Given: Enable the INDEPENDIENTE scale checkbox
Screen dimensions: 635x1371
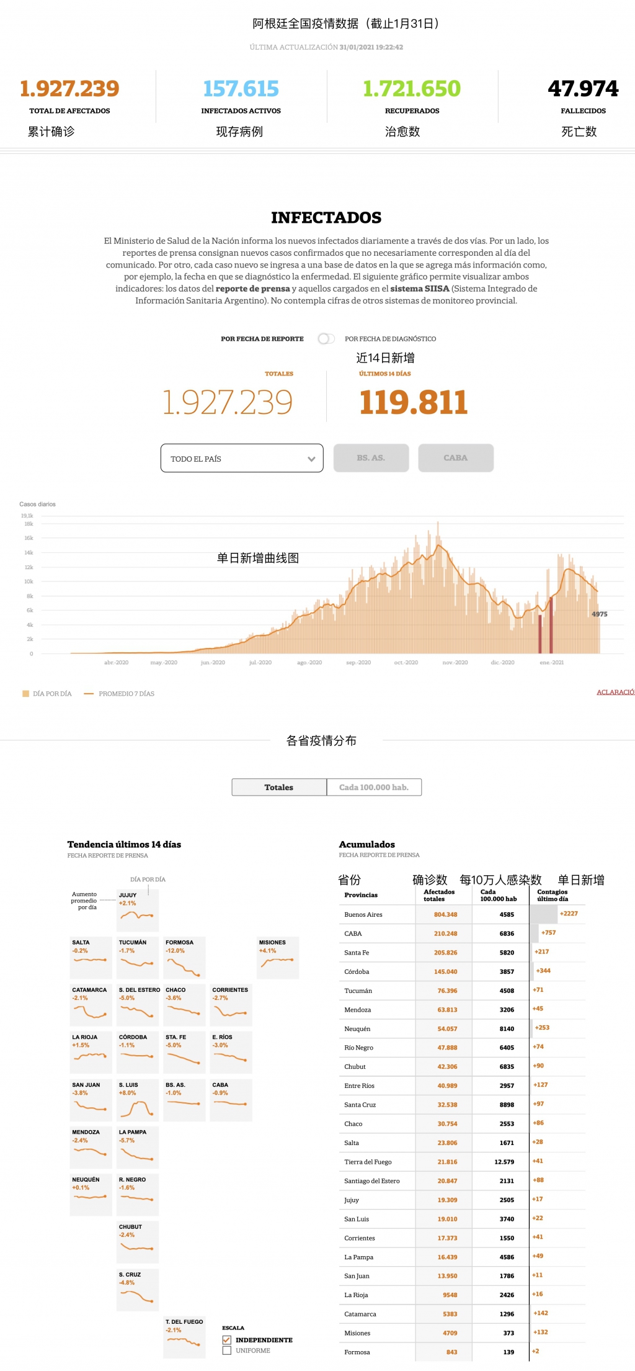Looking at the screenshot, I should click(x=227, y=1340).
